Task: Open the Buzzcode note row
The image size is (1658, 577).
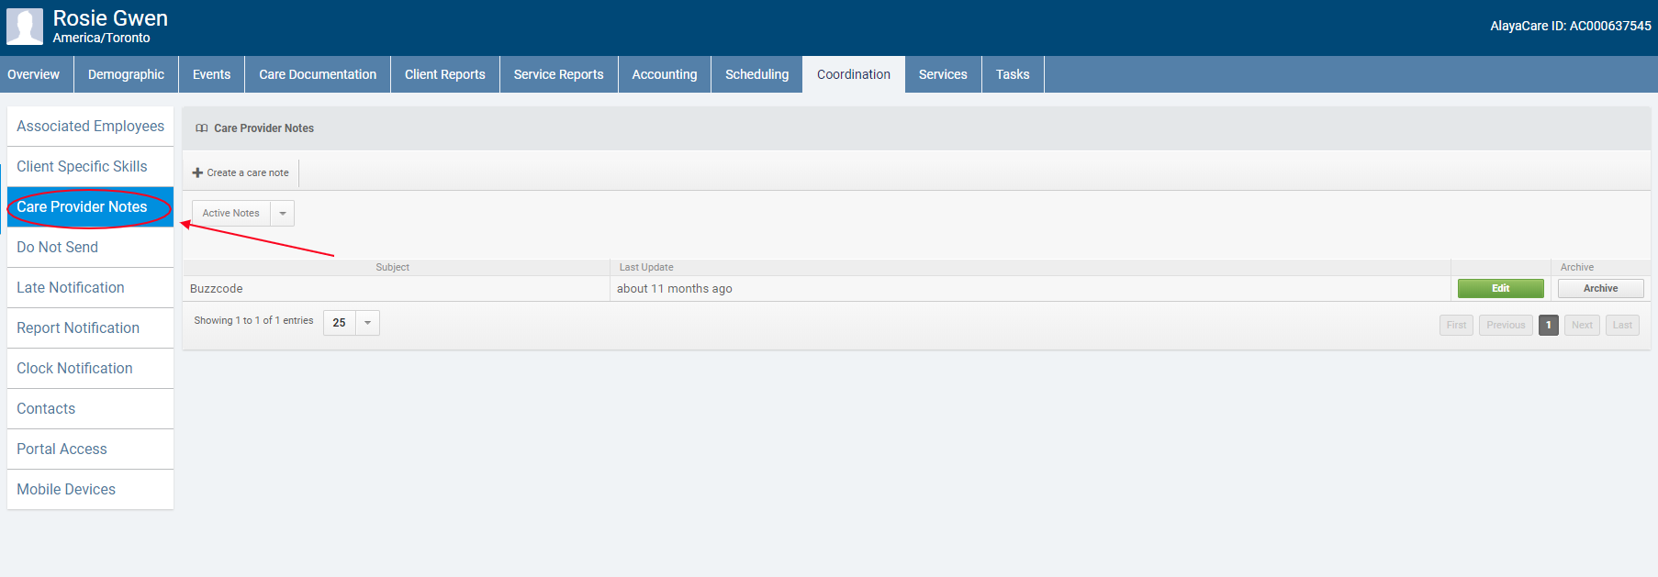Action: 217,289
